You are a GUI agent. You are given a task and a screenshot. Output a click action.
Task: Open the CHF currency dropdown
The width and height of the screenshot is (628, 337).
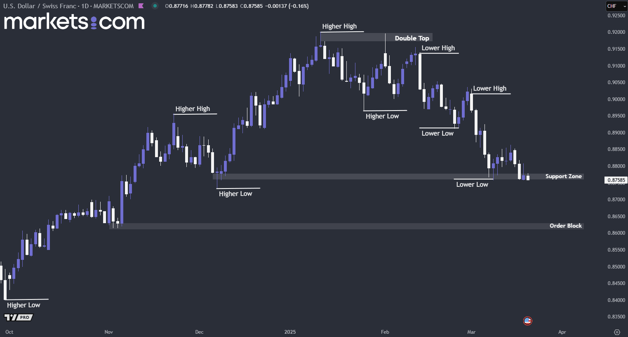point(616,6)
